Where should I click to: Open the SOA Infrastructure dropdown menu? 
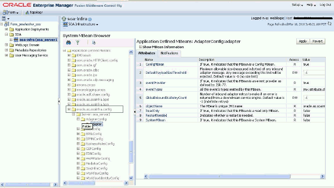click(x=81, y=25)
